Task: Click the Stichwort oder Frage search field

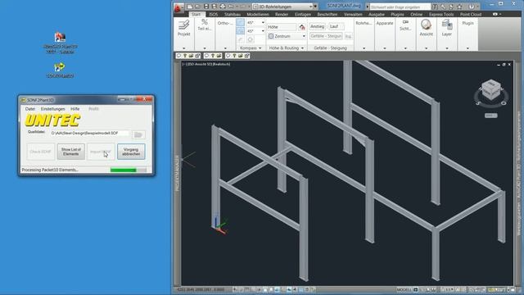Action: pyautogui.click(x=400, y=7)
